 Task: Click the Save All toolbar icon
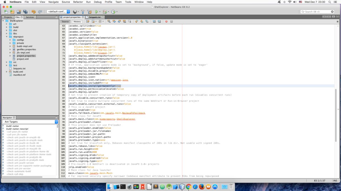pyautogui.click(x=25, y=12)
